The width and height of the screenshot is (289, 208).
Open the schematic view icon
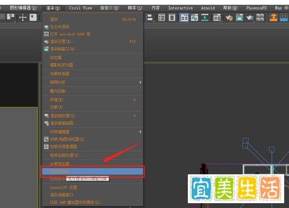click(205, 17)
